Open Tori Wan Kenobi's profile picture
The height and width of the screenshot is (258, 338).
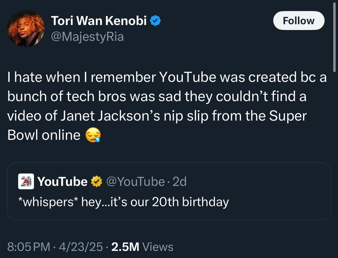(26, 28)
